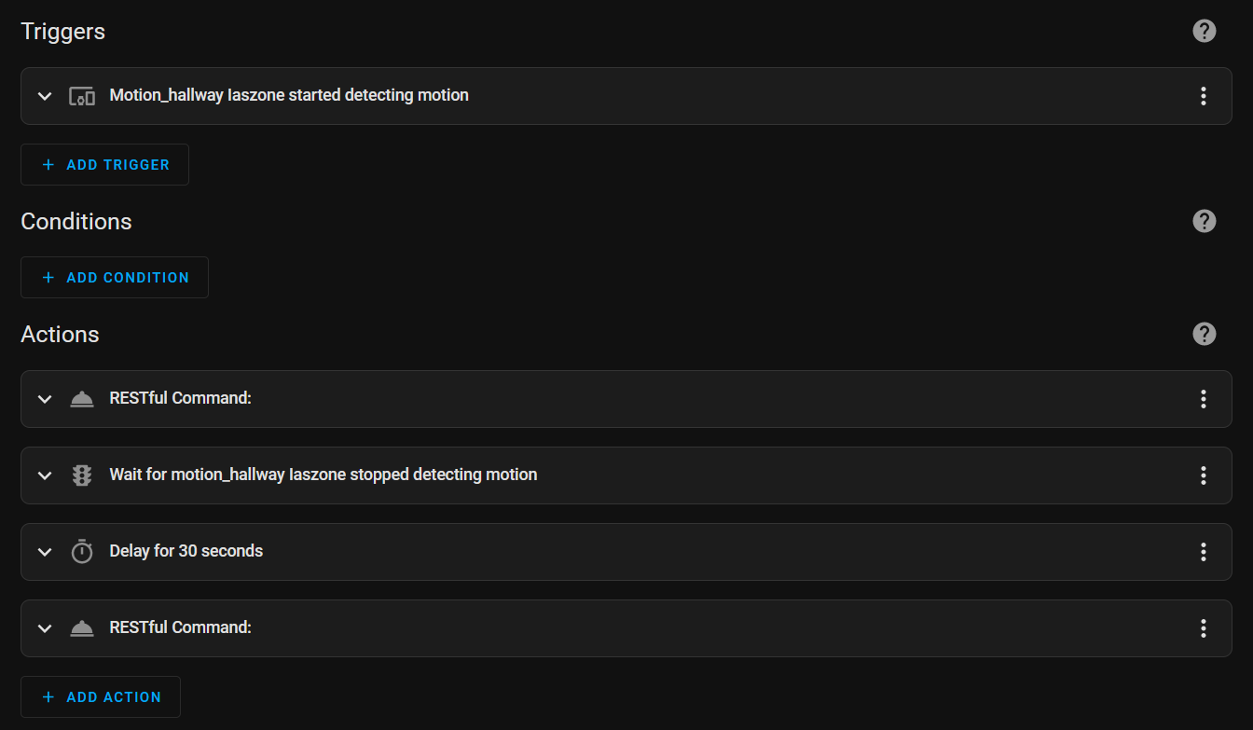
Task: Open the Delay action's three-dot menu
Action: [x=1203, y=552]
